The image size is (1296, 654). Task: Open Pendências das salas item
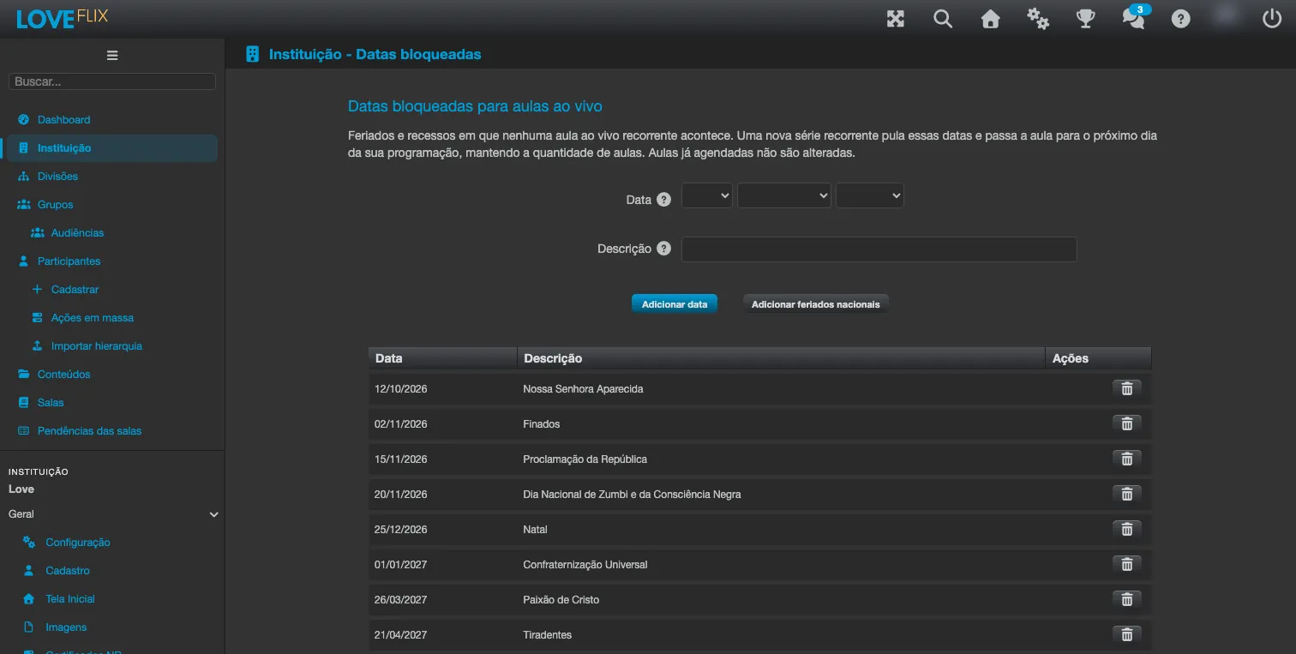point(89,431)
